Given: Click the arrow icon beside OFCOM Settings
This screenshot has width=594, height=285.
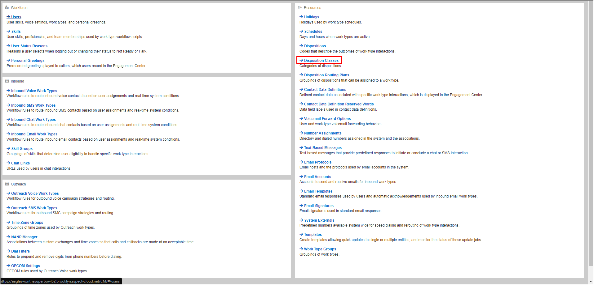Looking at the screenshot, I should tap(8, 266).
